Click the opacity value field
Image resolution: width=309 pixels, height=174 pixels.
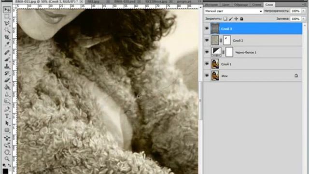(x=295, y=11)
